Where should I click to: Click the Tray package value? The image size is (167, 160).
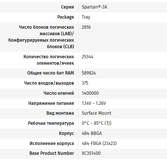pos(86,17)
